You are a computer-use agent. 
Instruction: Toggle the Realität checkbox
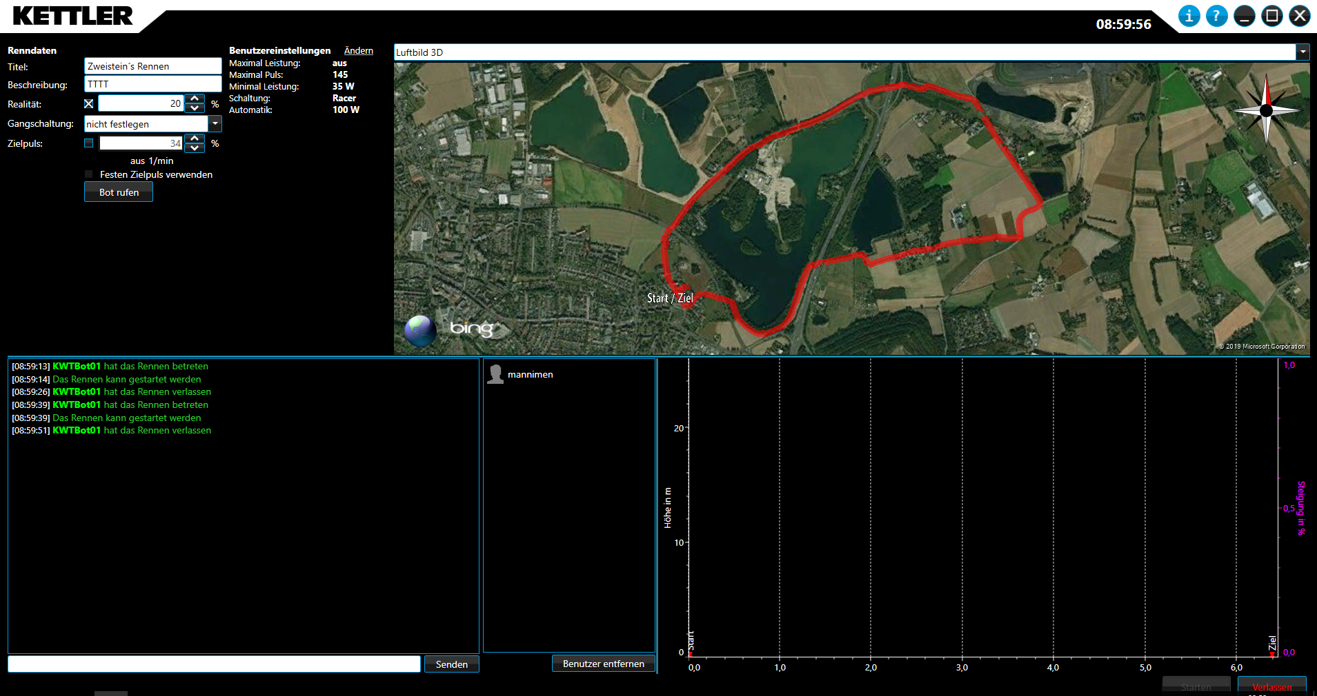[89, 104]
